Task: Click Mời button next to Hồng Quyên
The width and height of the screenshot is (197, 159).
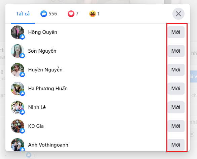Action: pyautogui.click(x=176, y=32)
